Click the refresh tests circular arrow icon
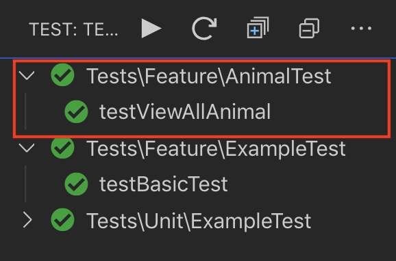This screenshot has height=261, width=396. 204,28
